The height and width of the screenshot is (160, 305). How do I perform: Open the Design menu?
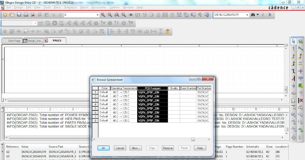[x=19, y=7]
